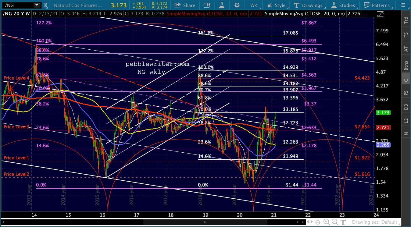Image resolution: width=411 pixels, height=227 pixels.
Task: Switch to the AT side tab
Action: pyautogui.click(x=406, y=48)
